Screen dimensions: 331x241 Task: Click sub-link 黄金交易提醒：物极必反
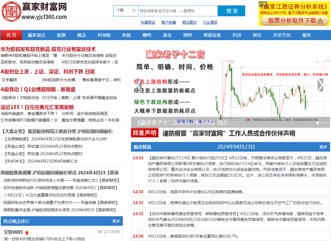point(90,120)
